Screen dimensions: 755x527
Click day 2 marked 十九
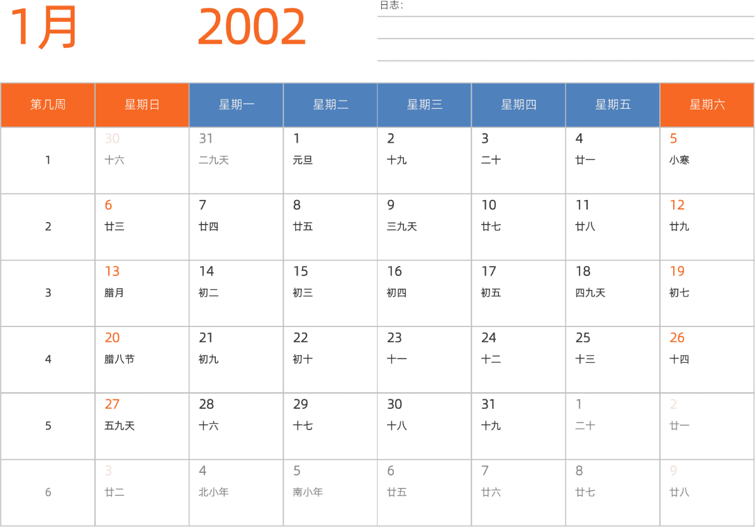425,160
